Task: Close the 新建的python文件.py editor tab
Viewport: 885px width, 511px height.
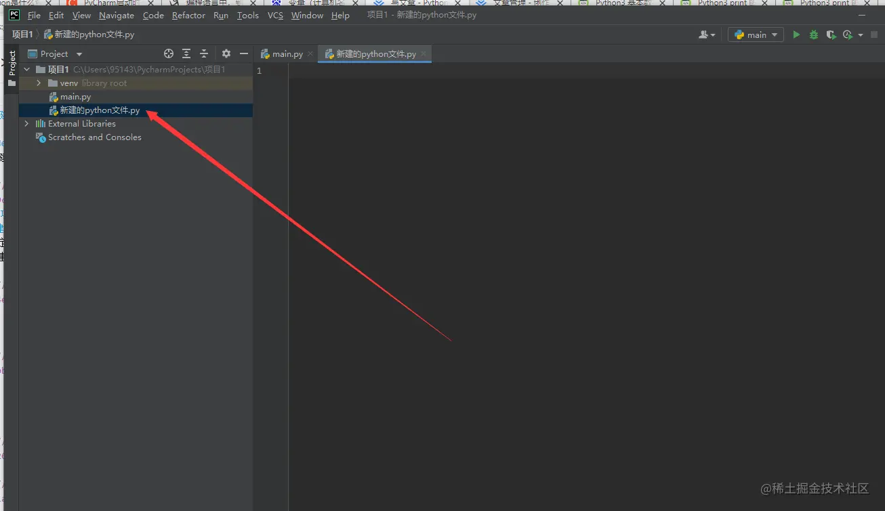Action: (424, 53)
